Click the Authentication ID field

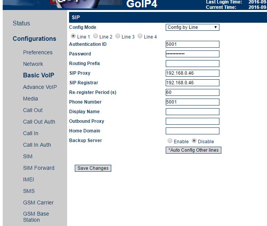(193, 44)
